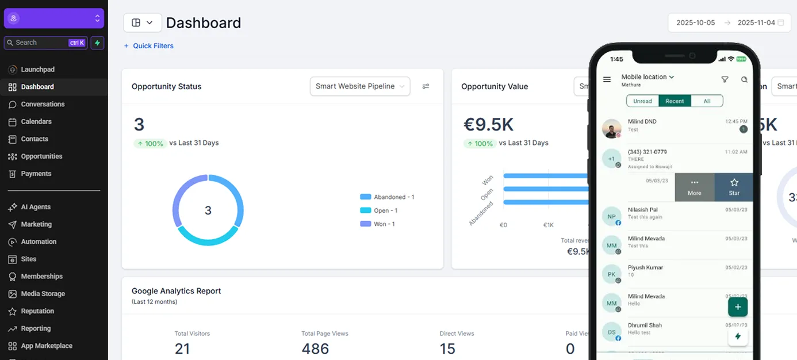Switch to the Unread conversations filter
The width and height of the screenshot is (797, 360).
[x=642, y=101]
